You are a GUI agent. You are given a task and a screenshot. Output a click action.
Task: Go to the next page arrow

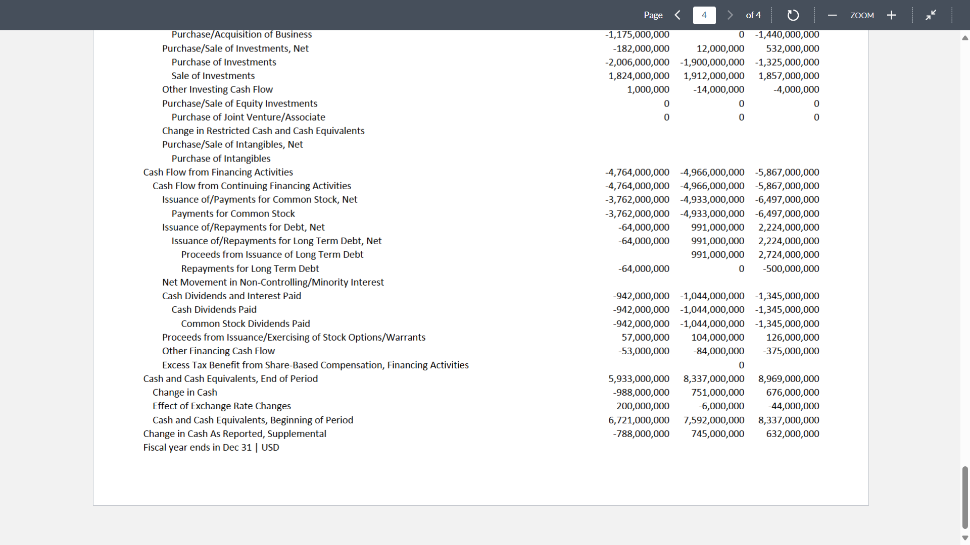pyautogui.click(x=730, y=15)
